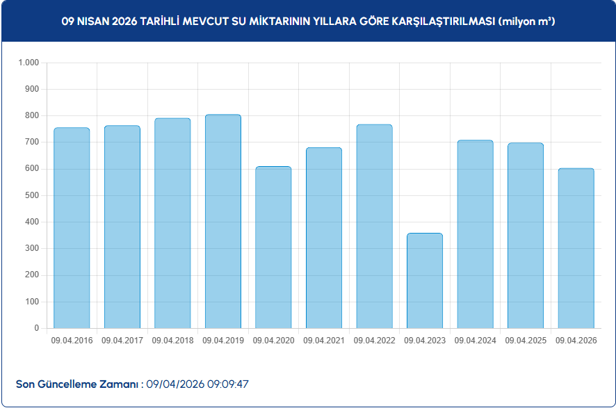Click the 09.04.2016 x-axis label
616x408 pixels.
pos(72,341)
